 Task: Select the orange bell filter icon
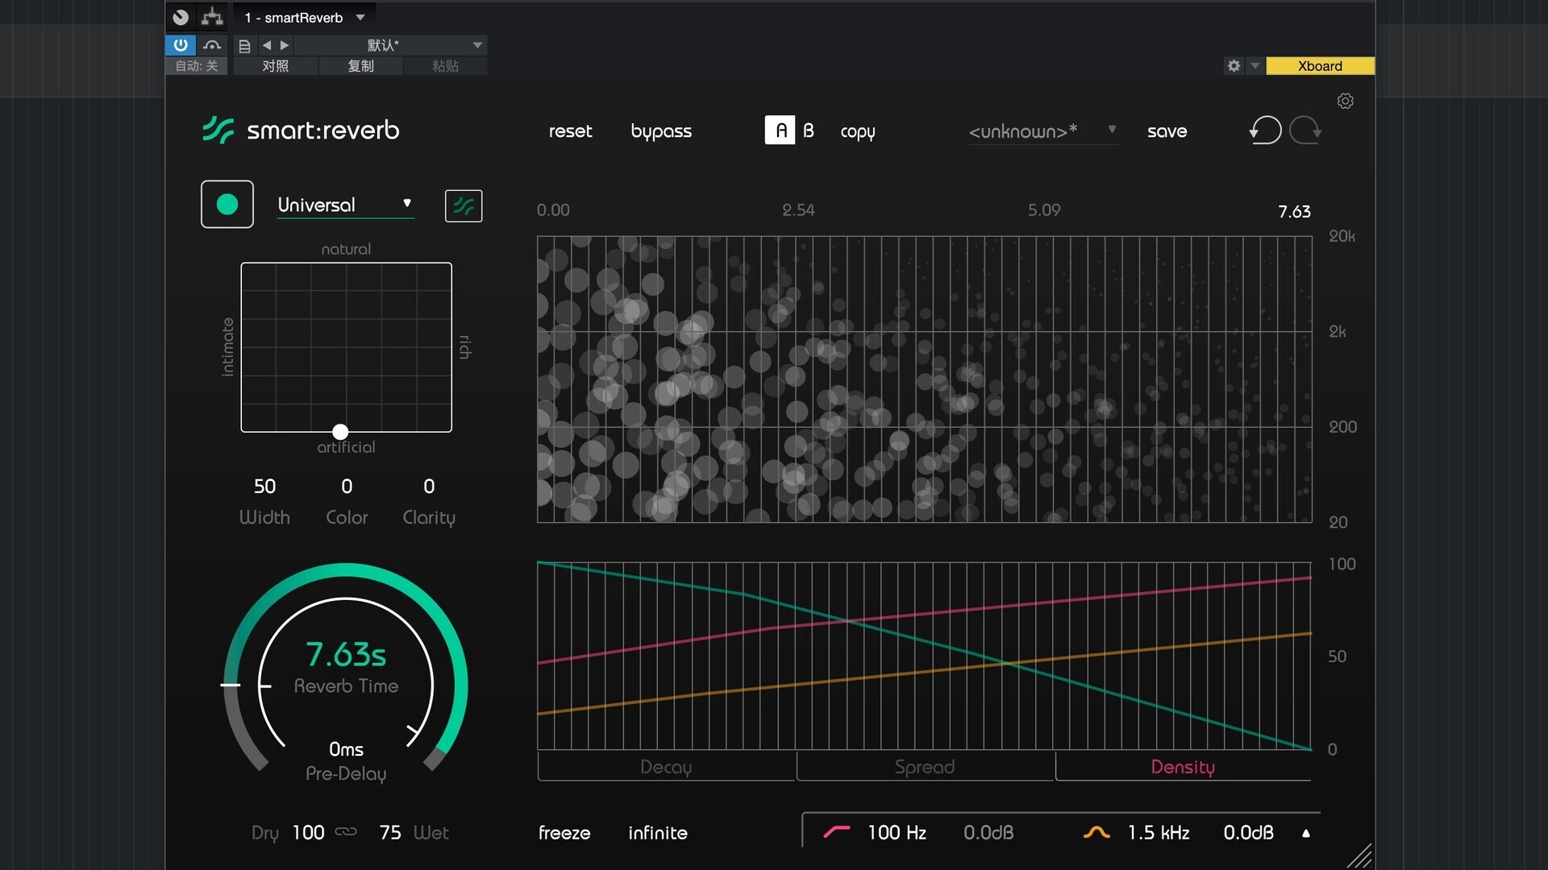point(1096,832)
